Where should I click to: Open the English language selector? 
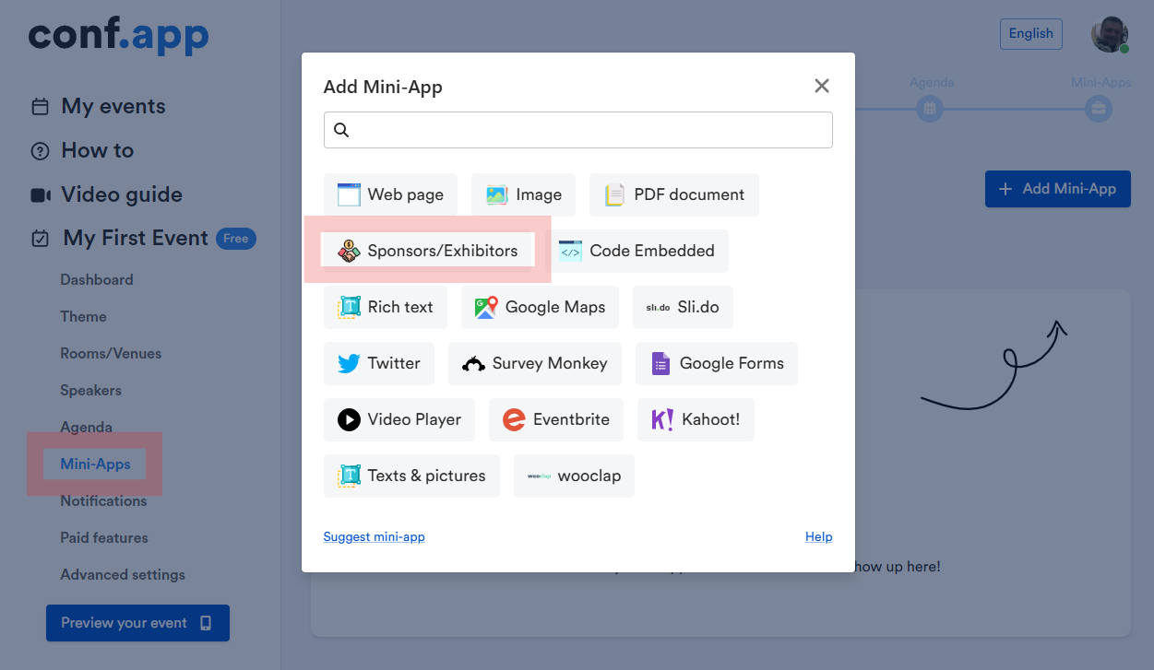tap(1030, 33)
